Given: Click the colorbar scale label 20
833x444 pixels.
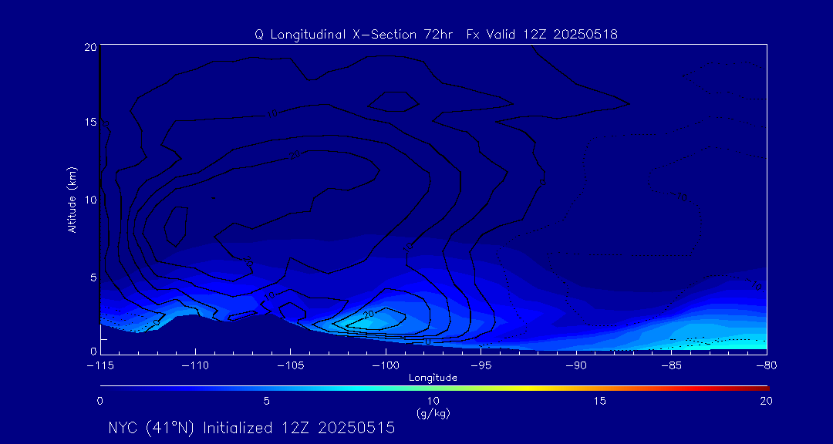Looking at the screenshot, I should pyautogui.click(x=766, y=401).
